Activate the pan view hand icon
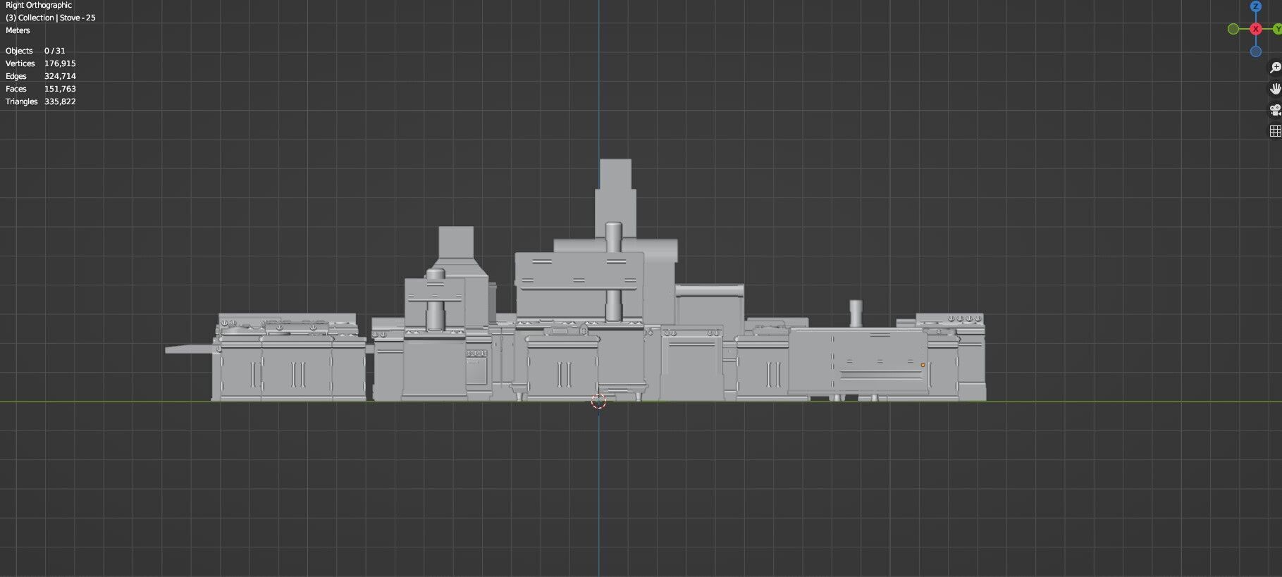 point(1275,89)
